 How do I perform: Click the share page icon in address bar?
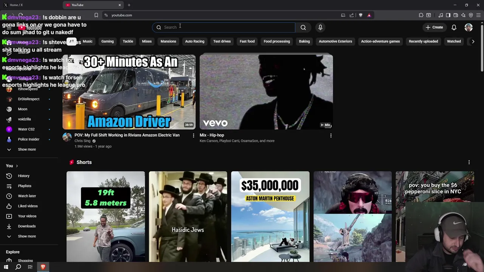coord(352,15)
